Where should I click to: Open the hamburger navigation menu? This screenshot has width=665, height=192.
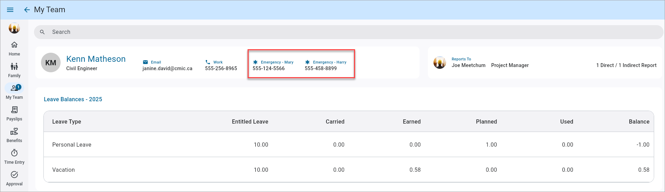(10, 10)
